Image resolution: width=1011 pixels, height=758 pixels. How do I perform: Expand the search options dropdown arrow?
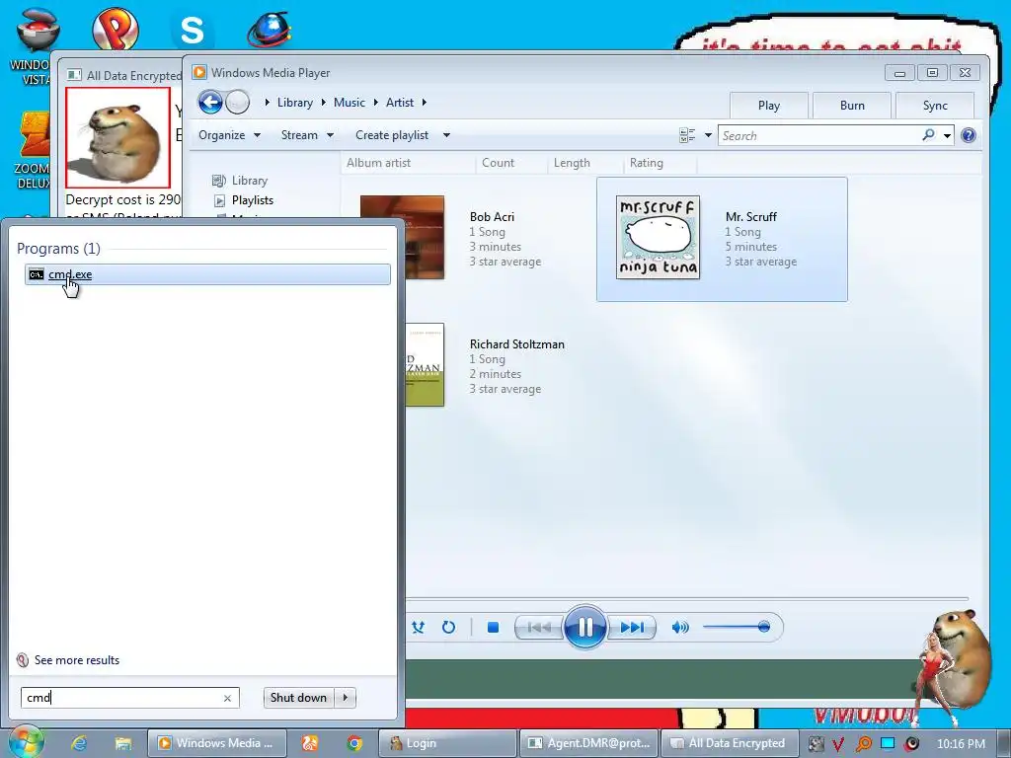pyautogui.click(x=947, y=135)
